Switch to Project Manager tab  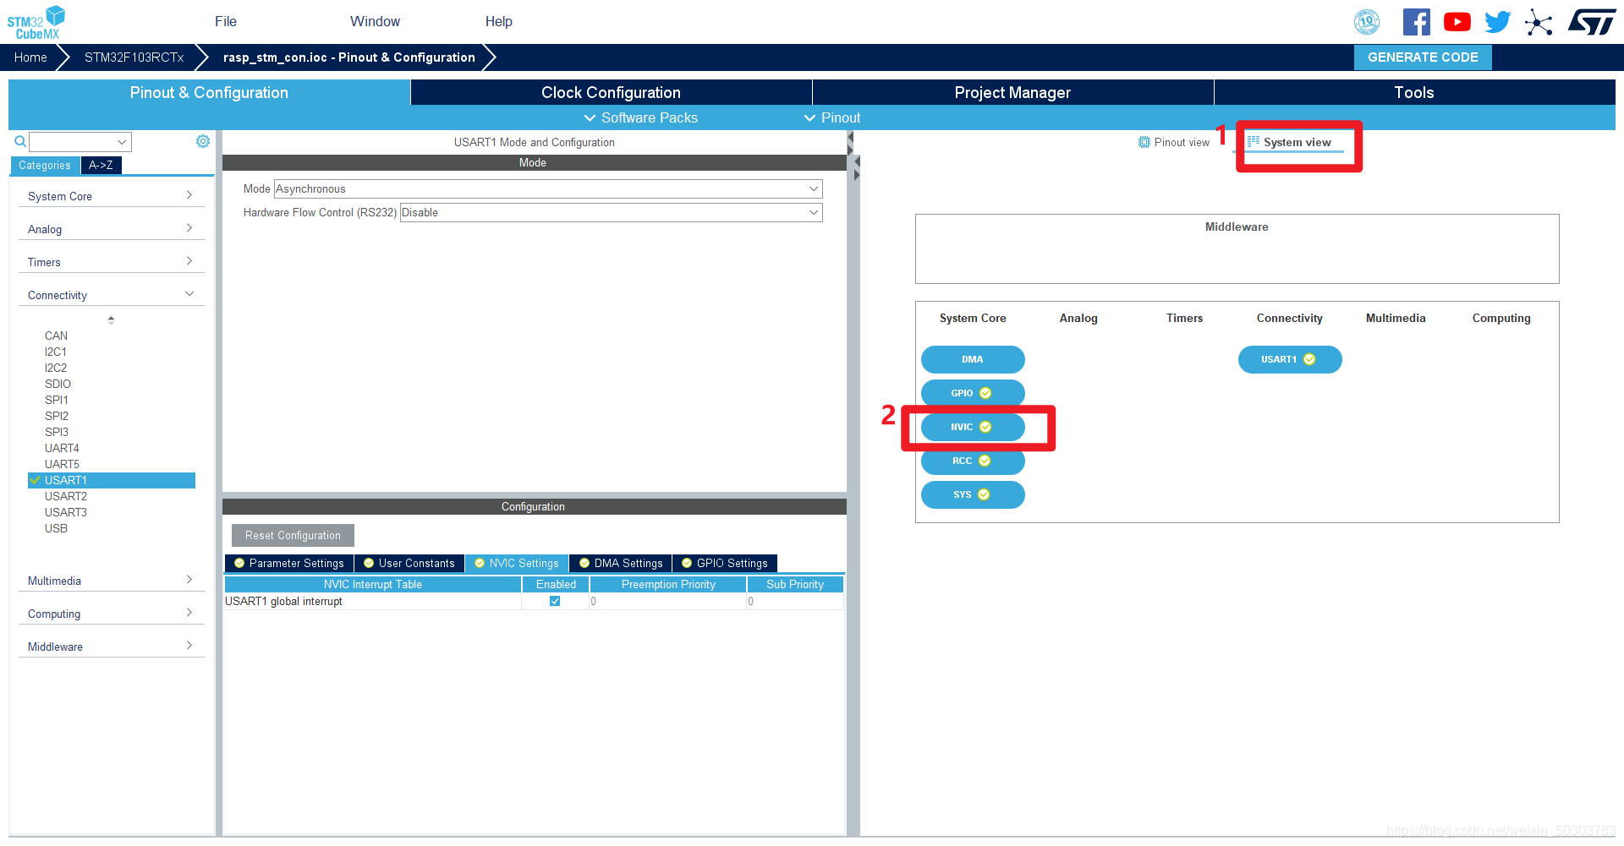1012,92
